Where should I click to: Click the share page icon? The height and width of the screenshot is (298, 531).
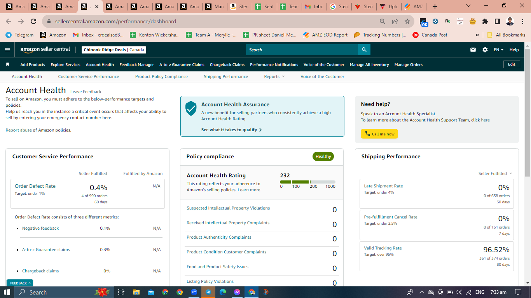click(395, 21)
